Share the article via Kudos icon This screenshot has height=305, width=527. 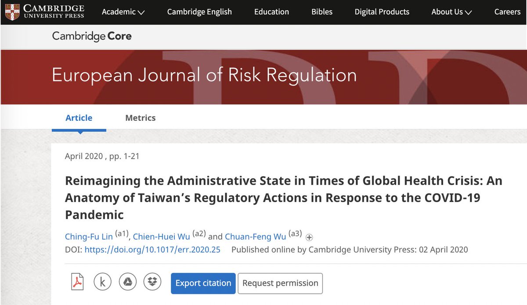[x=102, y=282]
